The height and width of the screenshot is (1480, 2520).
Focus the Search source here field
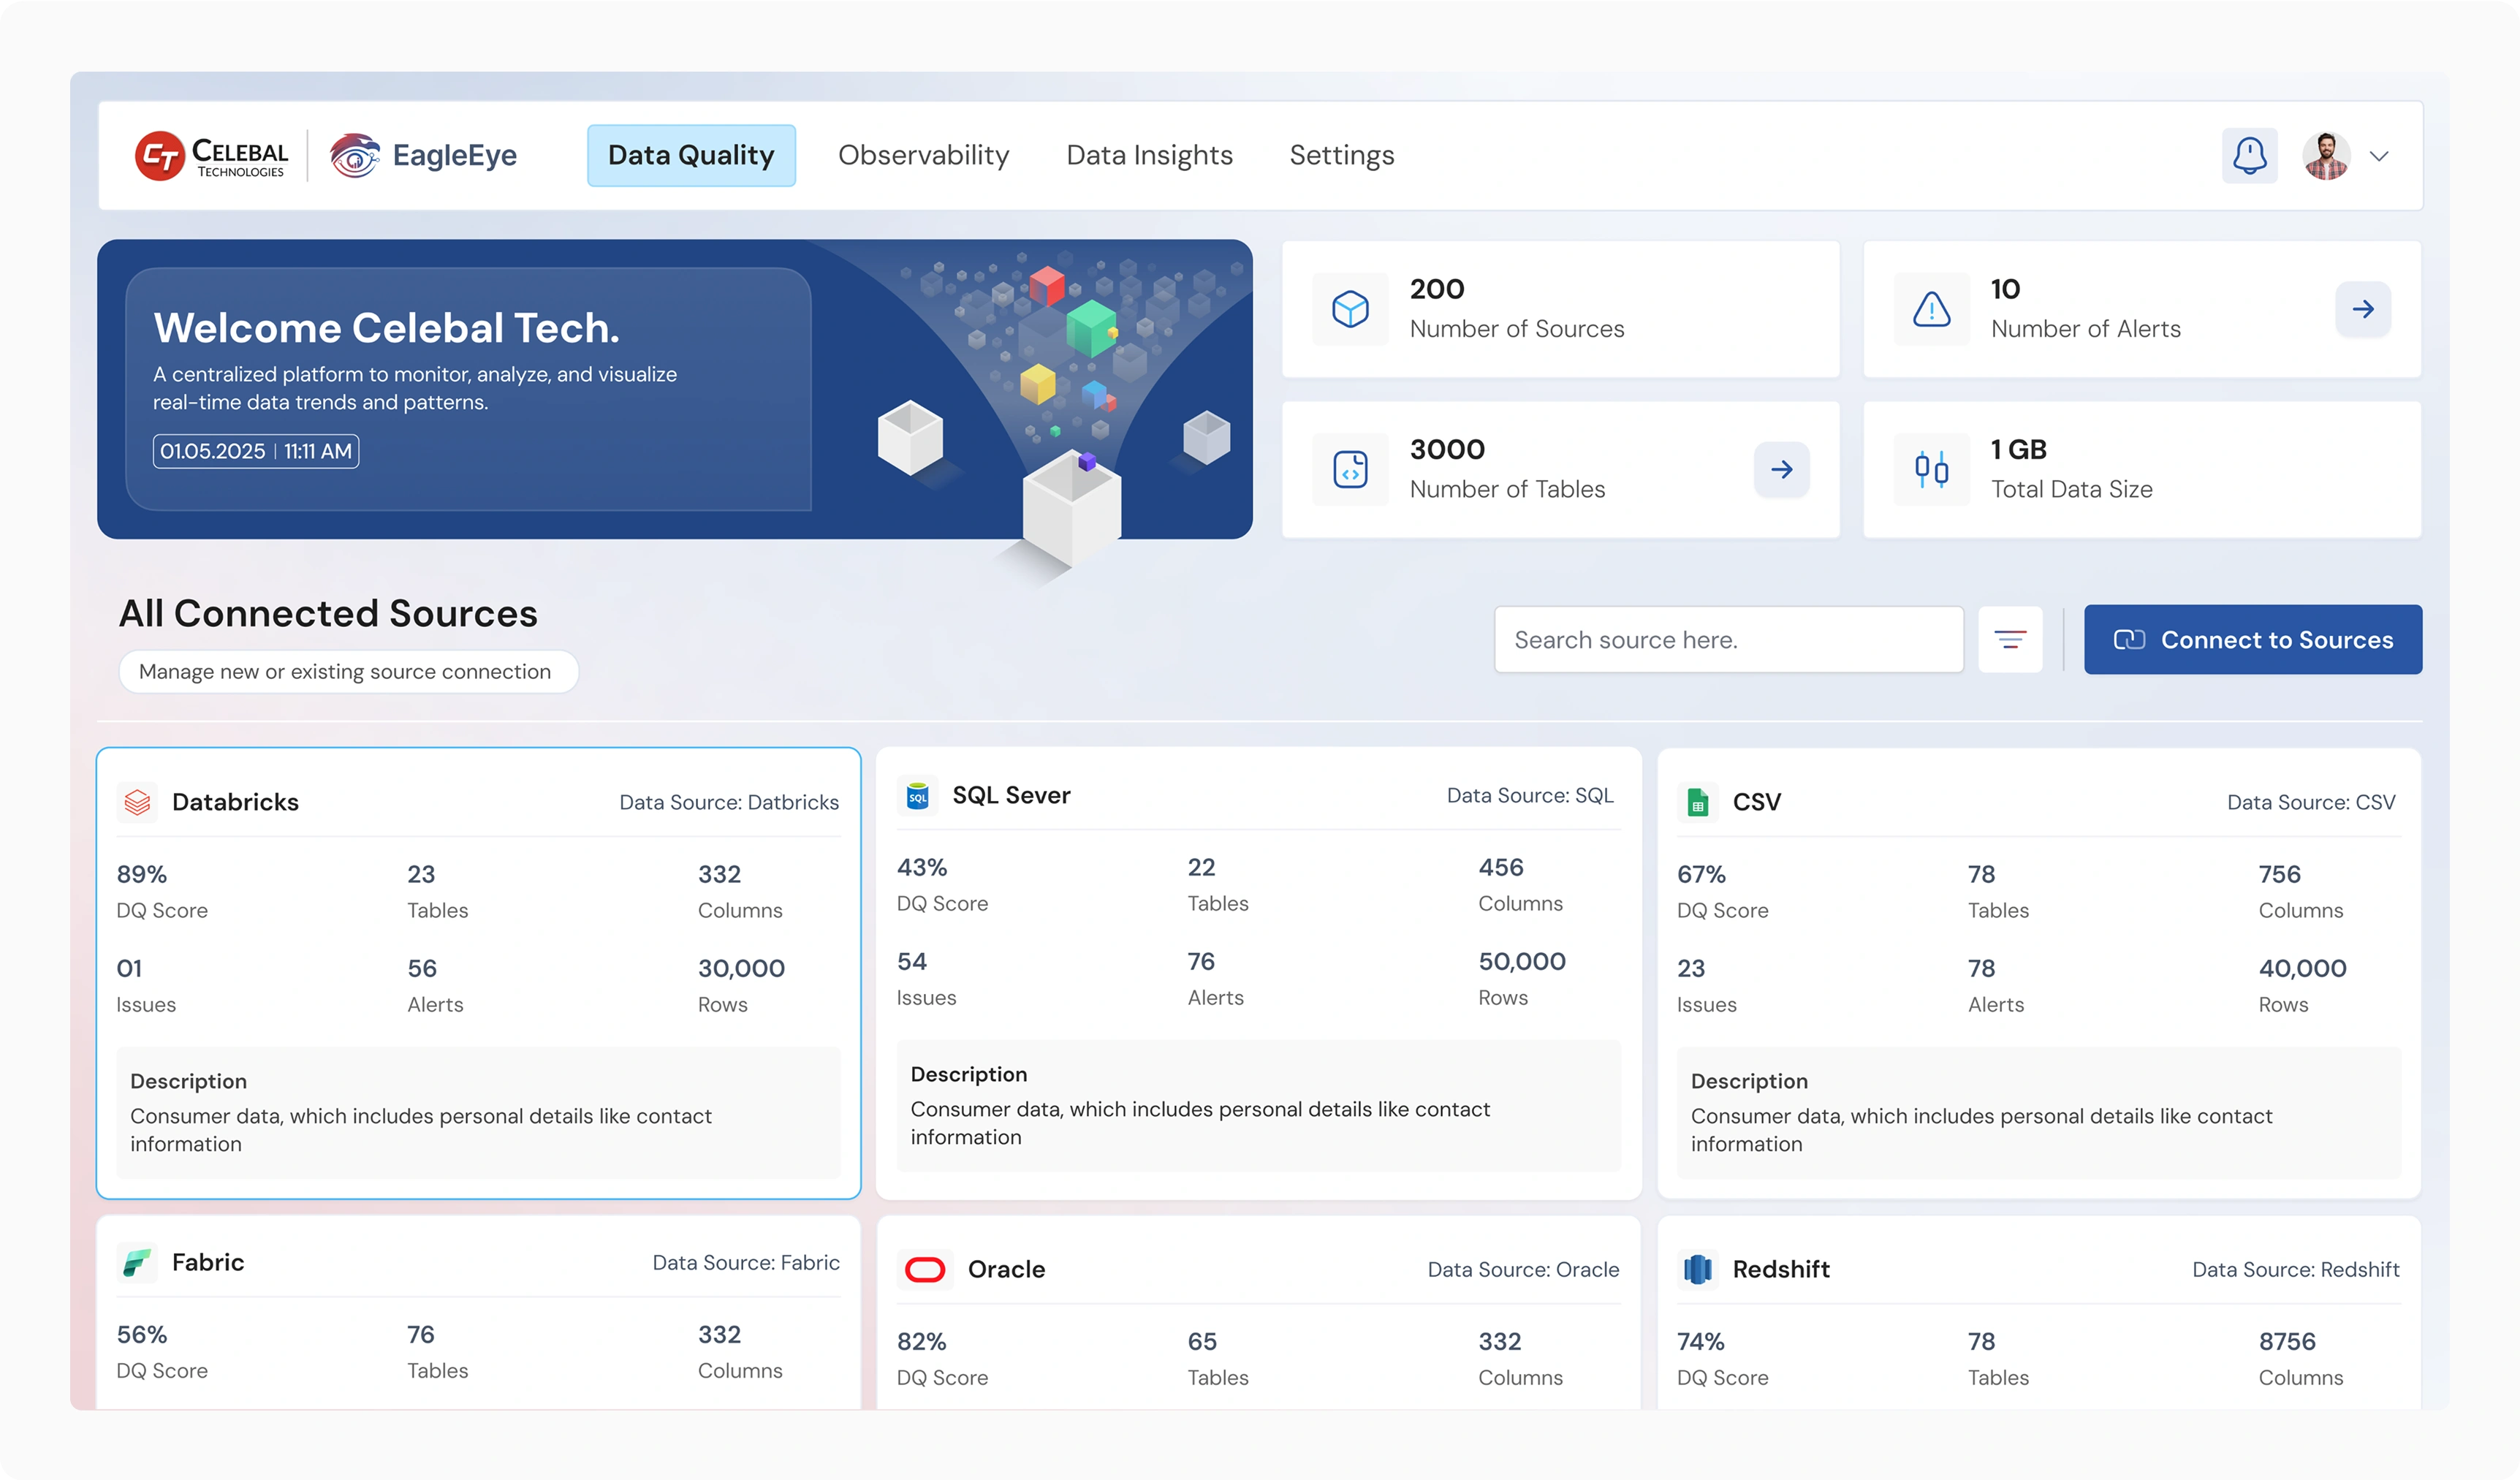click(1728, 639)
